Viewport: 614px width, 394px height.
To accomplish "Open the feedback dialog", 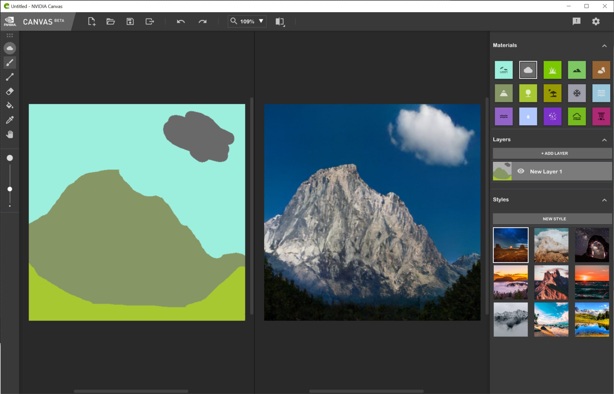I will tap(576, 21).
